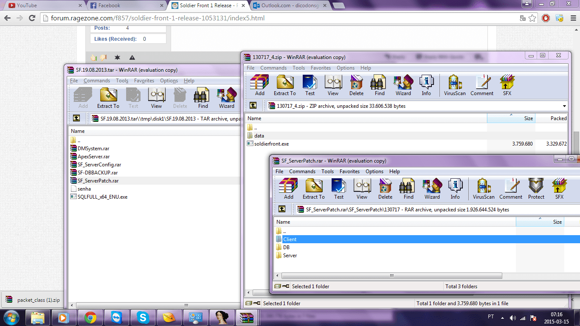The width and height of the screenshot is (580, 326).
Task: Click Delete in SF_ServerPatch.rar toolbar
Action: point(385,189)
